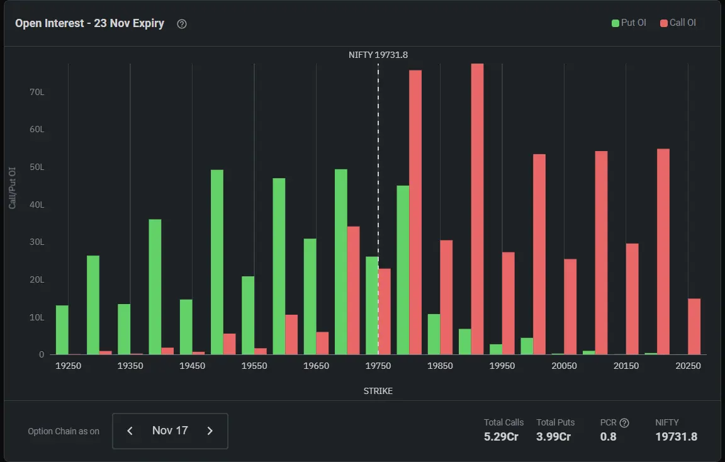This screenshot has height=462, width=725.
Task: Click the green Put OI legend swatch
Action: coord(615,23)
